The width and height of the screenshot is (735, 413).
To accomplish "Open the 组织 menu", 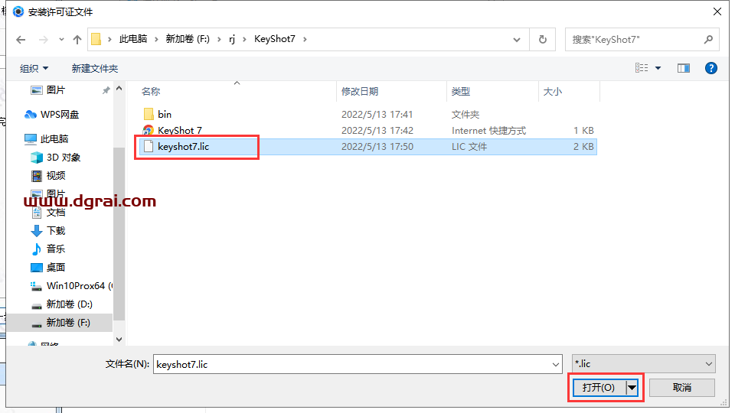I will (x=34, y=68).
